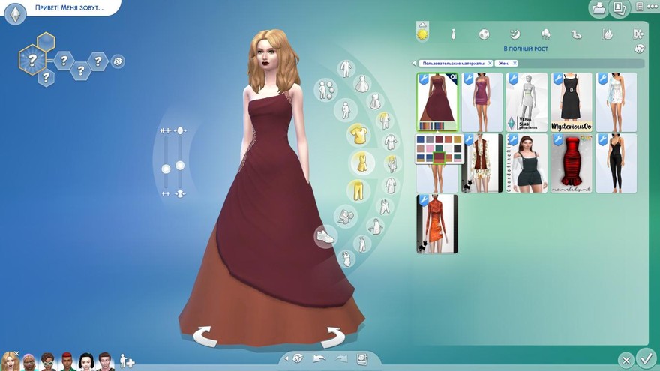Pick the highlighted dark red swatch
Screen dimensions: 660x371
(x=439, y=157)
